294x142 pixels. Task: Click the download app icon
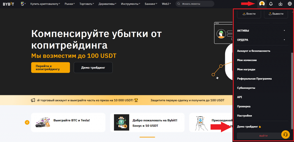pos(281,4)
